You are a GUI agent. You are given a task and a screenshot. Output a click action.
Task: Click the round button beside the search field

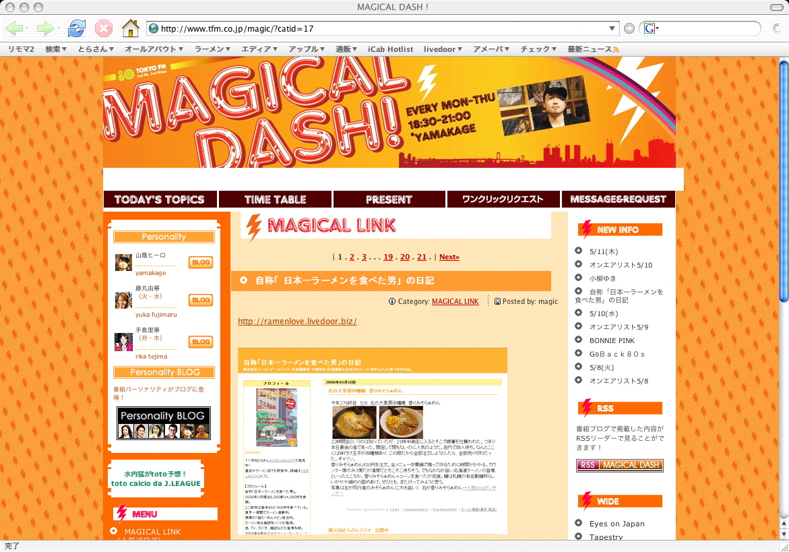pyautogui.click(x=629, y=29)
